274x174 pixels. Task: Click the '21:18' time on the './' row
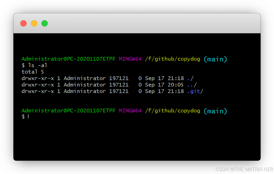(x=176, y=78)
